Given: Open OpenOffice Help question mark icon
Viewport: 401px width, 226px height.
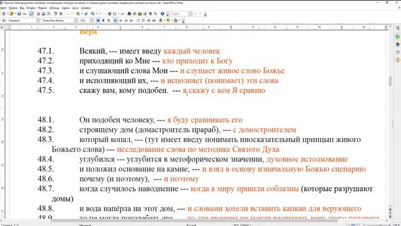Looking at the screenshot, I should 162,14.
